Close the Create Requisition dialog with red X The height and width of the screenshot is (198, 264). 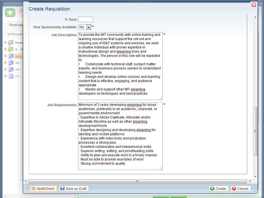click(x=254, y=5)
